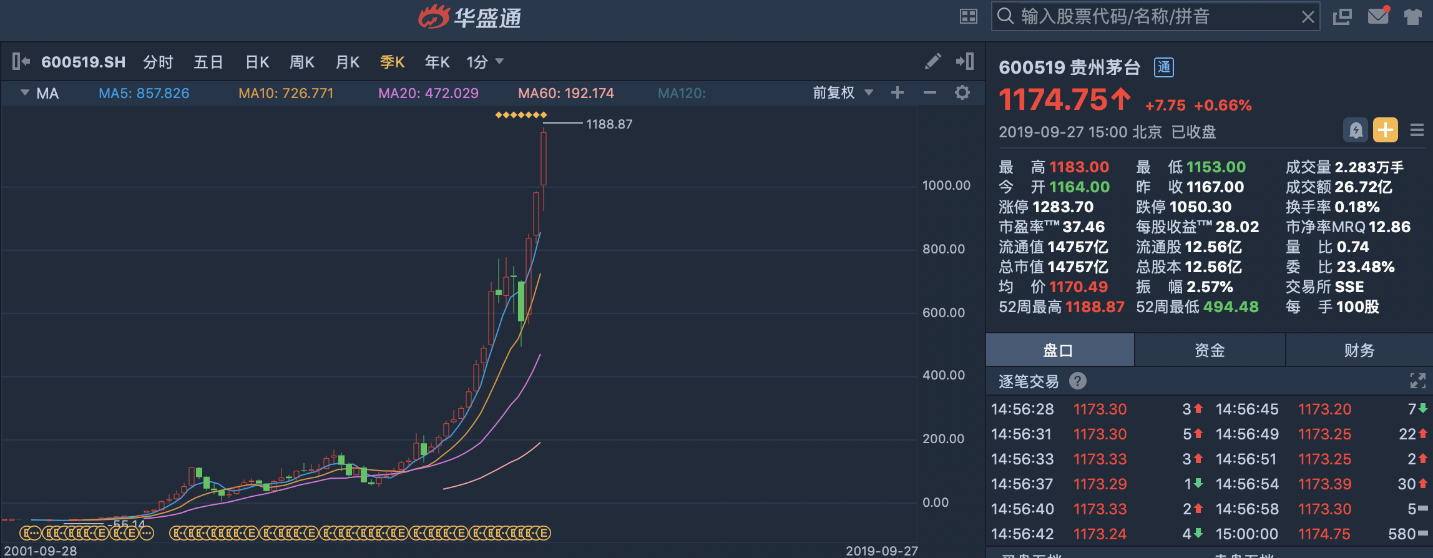The width and height of the screenshot is (1433, 558).
Task: Switch to the 日K tab
Action: coord(257,62)
